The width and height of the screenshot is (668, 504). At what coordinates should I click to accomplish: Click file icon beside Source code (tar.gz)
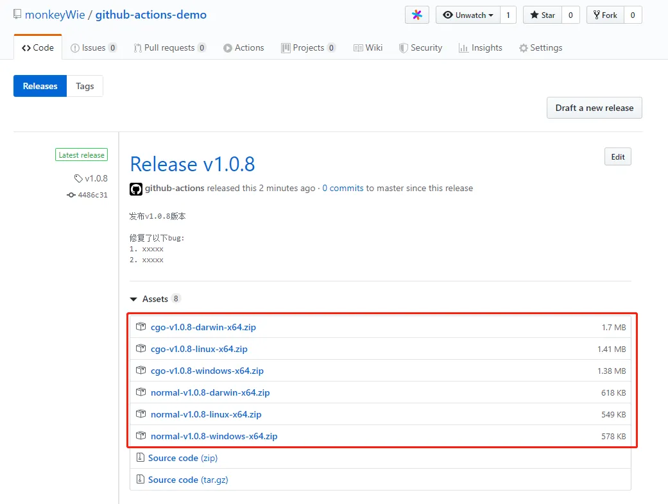coord(140,480)
